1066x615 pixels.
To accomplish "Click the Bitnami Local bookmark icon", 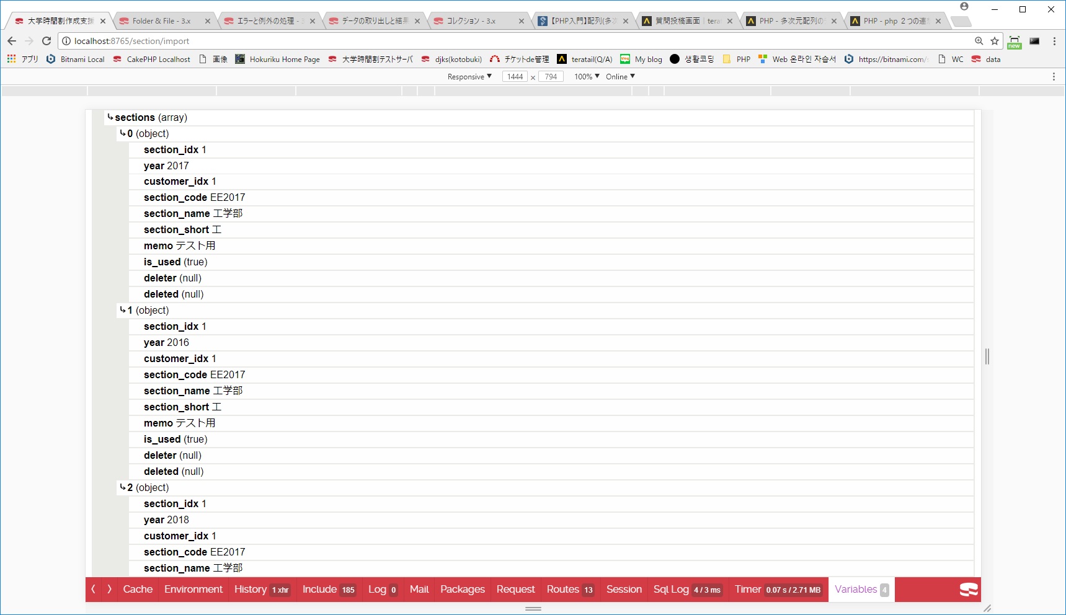I will tap(51, 59).
